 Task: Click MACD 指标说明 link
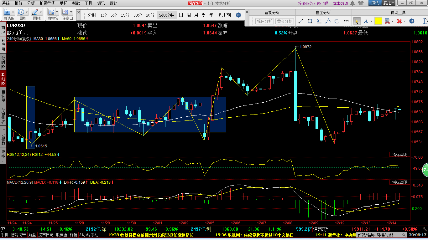(399, 182)
